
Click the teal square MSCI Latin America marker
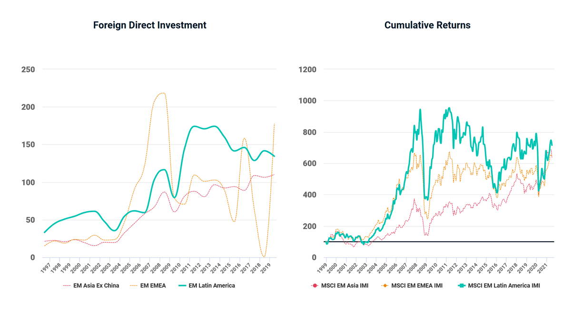[462, 286]
